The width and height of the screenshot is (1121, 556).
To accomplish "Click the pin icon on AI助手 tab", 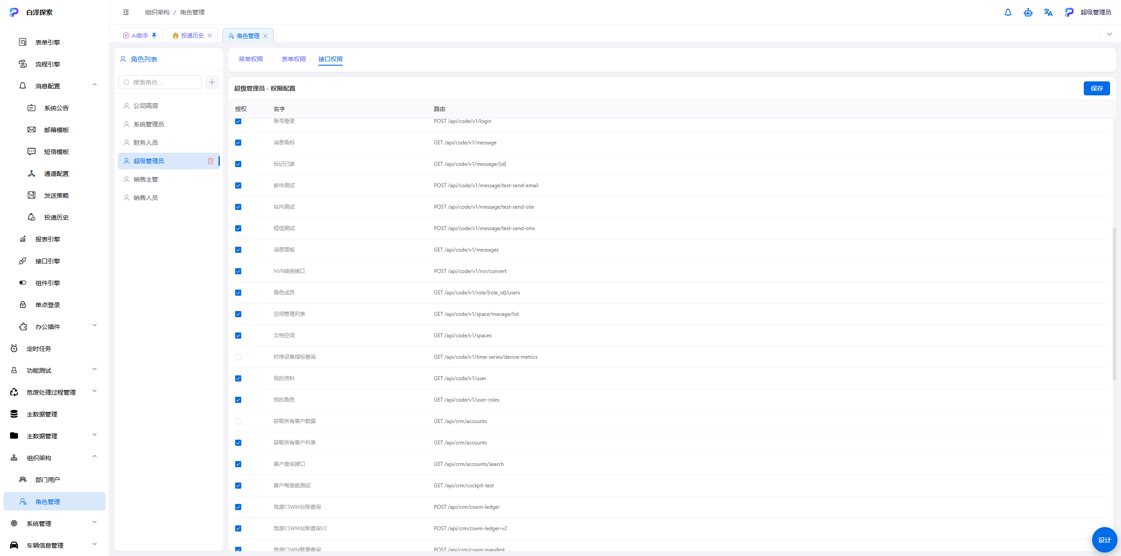I will tap(154, 35).
